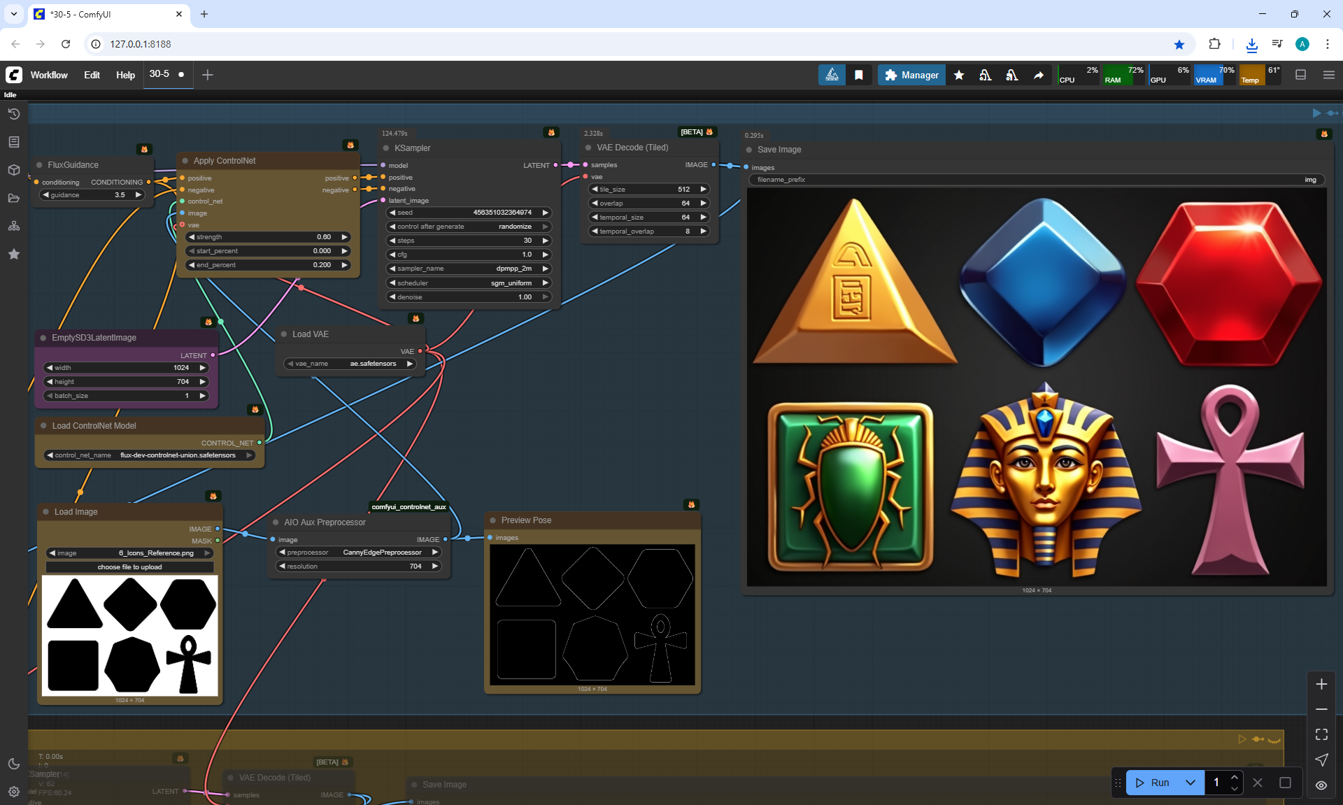Open the model library tree icon

coord(13,226)
